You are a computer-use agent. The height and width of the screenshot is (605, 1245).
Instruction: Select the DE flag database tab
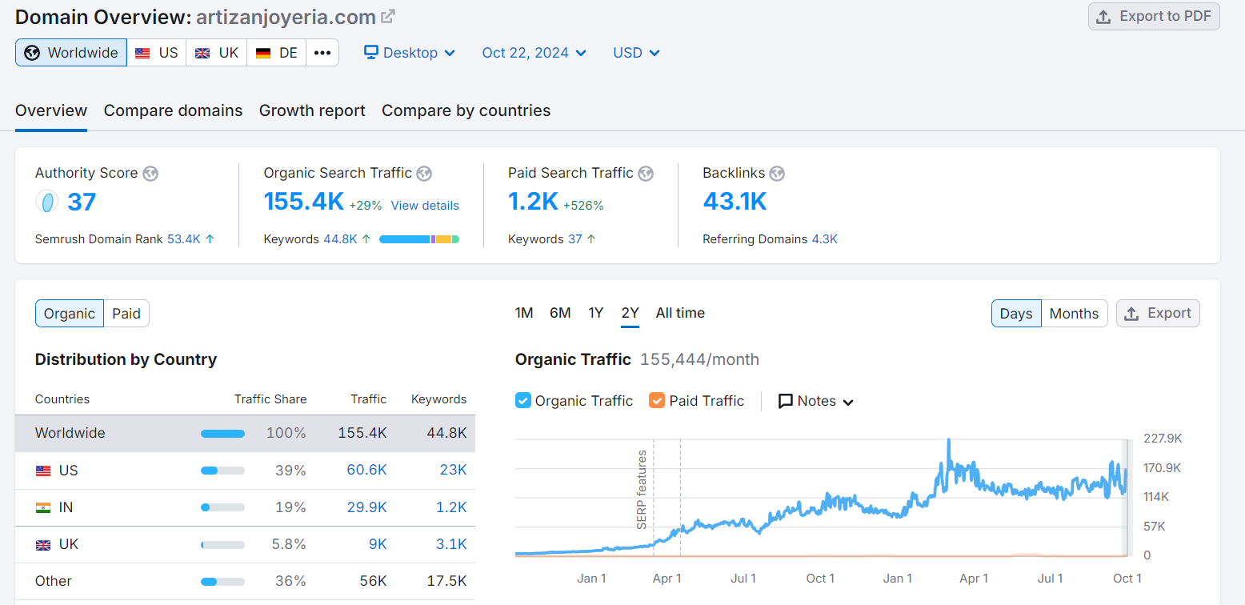[277, 53]
